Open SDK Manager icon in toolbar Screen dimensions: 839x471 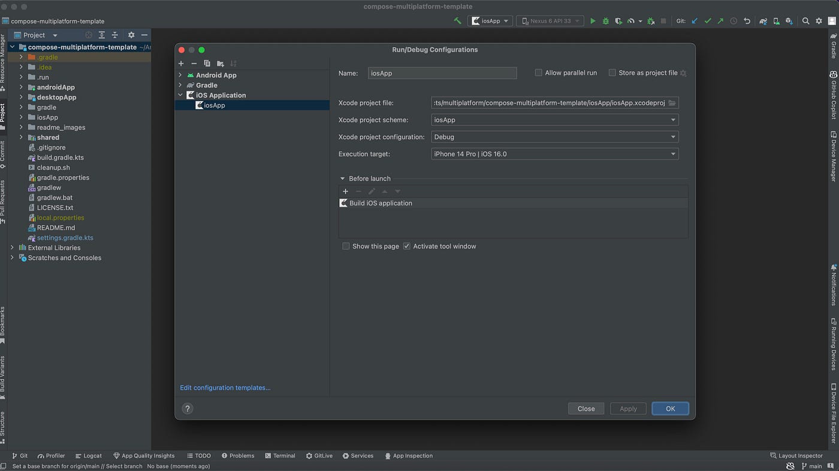click(x=789, y=21)
